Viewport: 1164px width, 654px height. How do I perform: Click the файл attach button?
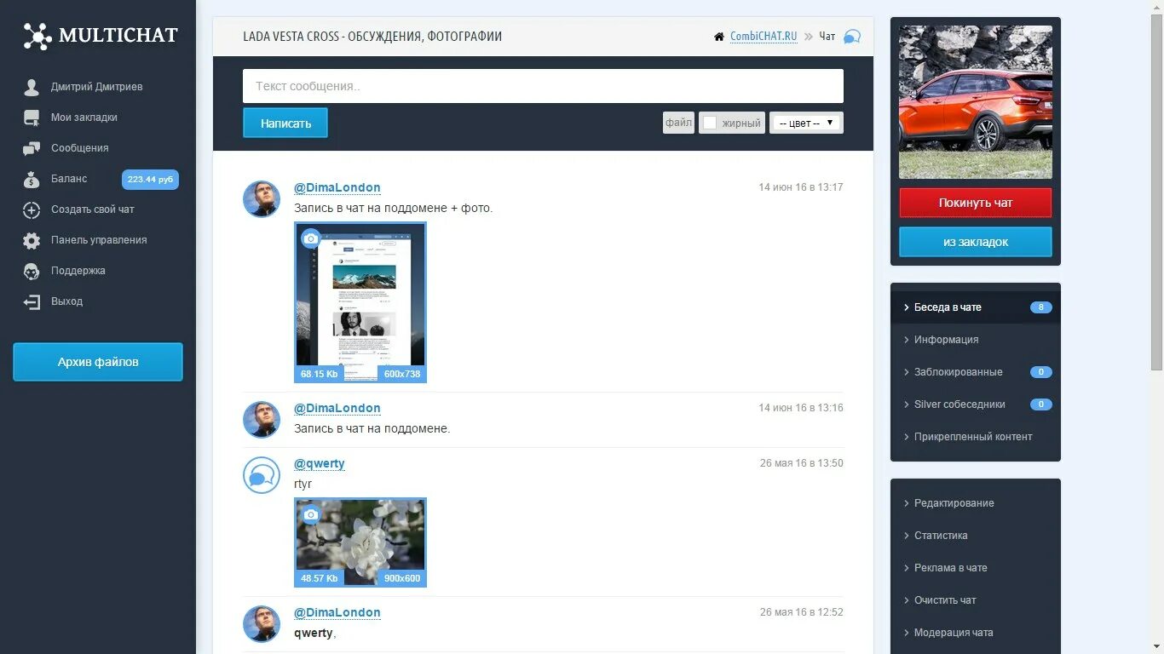(x=679, y=123)
